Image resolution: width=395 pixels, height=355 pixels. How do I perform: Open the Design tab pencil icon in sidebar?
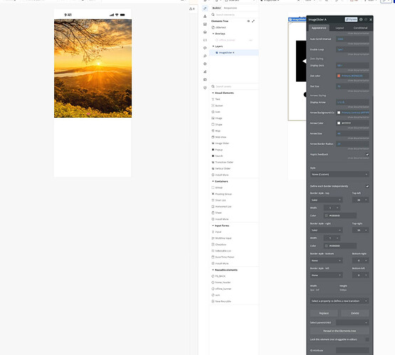[x=205, y=9]
